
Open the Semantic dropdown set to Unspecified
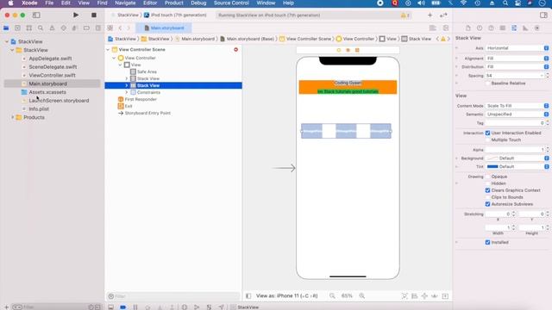517,115
